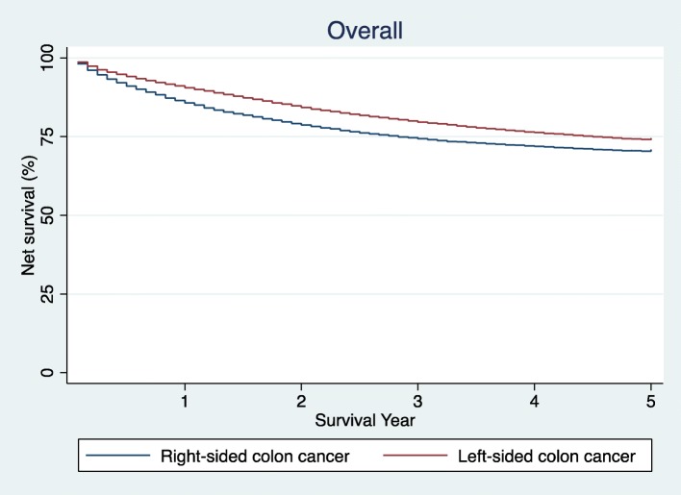Viewport: 681px width, 495px height.
Task: Click the 0 y-axis tick label
Action: click(x=49, y=372)
